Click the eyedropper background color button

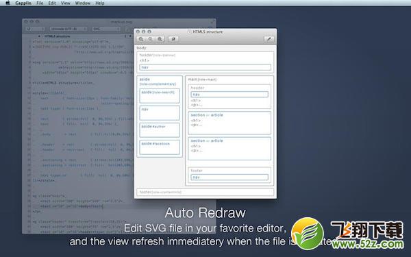(x=269, y=39)
